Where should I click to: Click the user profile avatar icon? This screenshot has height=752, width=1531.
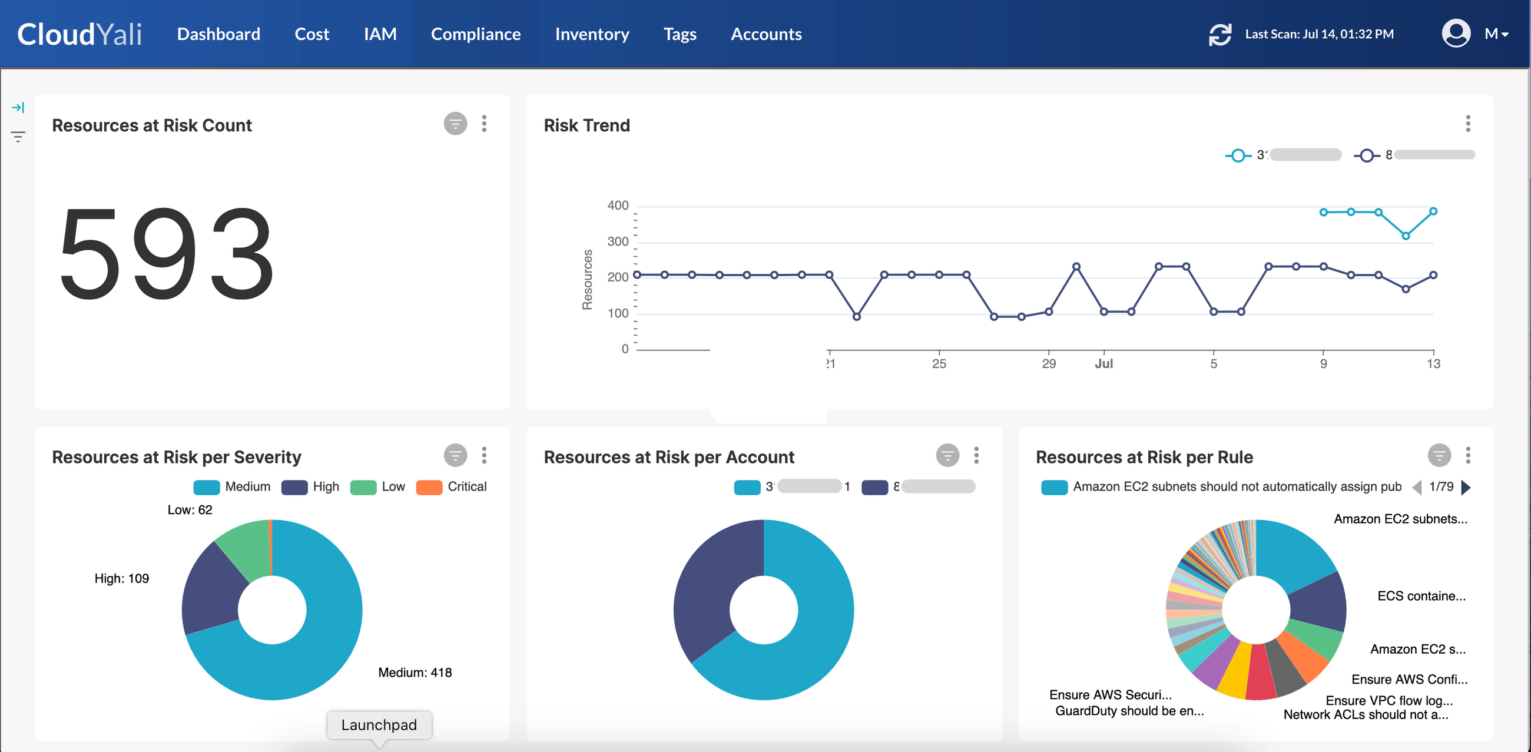[x=1456, y=34]
